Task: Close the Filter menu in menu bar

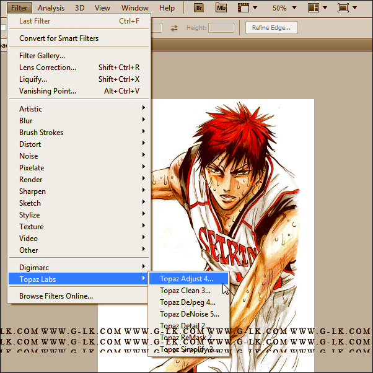Action: [19, 8]
